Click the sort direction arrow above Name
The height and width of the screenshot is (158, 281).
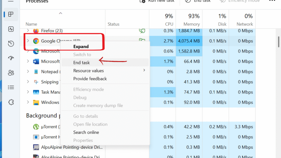tap(61, 13)
